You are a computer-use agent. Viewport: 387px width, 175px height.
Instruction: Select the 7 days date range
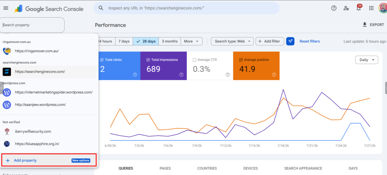(124, 41)
